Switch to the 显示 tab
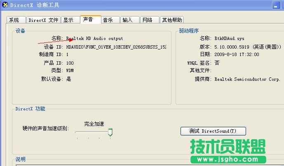284x166 pixels. point(70,20)
